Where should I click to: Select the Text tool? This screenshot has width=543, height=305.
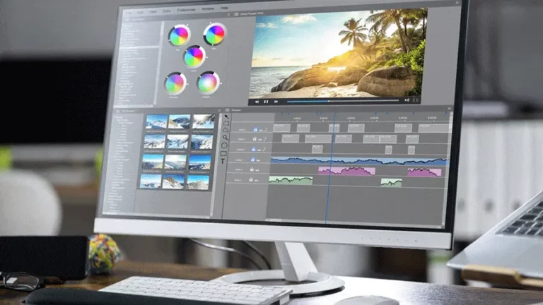point(224,161)
